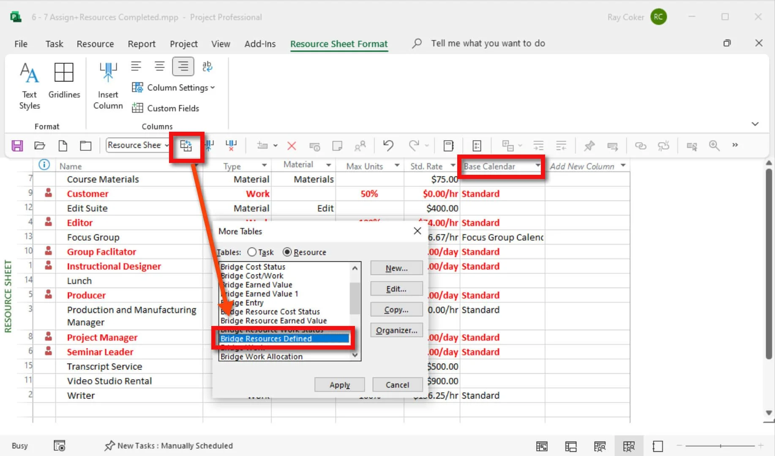Click the unlink broken chain icon
Screen dimensions: 775x456
point(664,146)
